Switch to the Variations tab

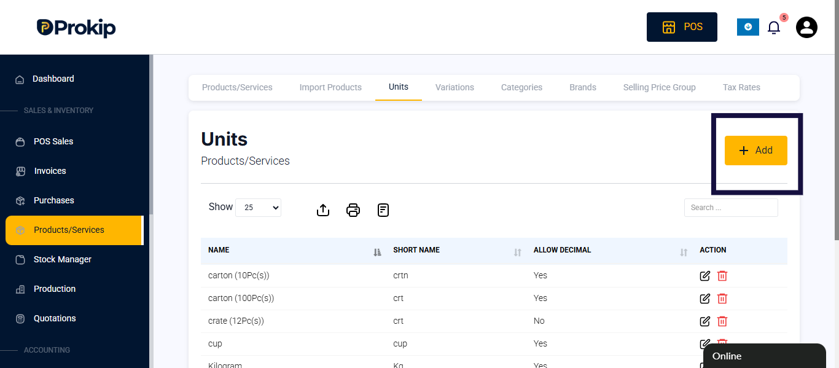coord(455,87)
